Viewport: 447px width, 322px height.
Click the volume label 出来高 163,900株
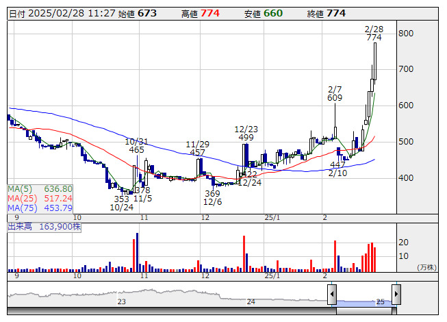point(44,227)
